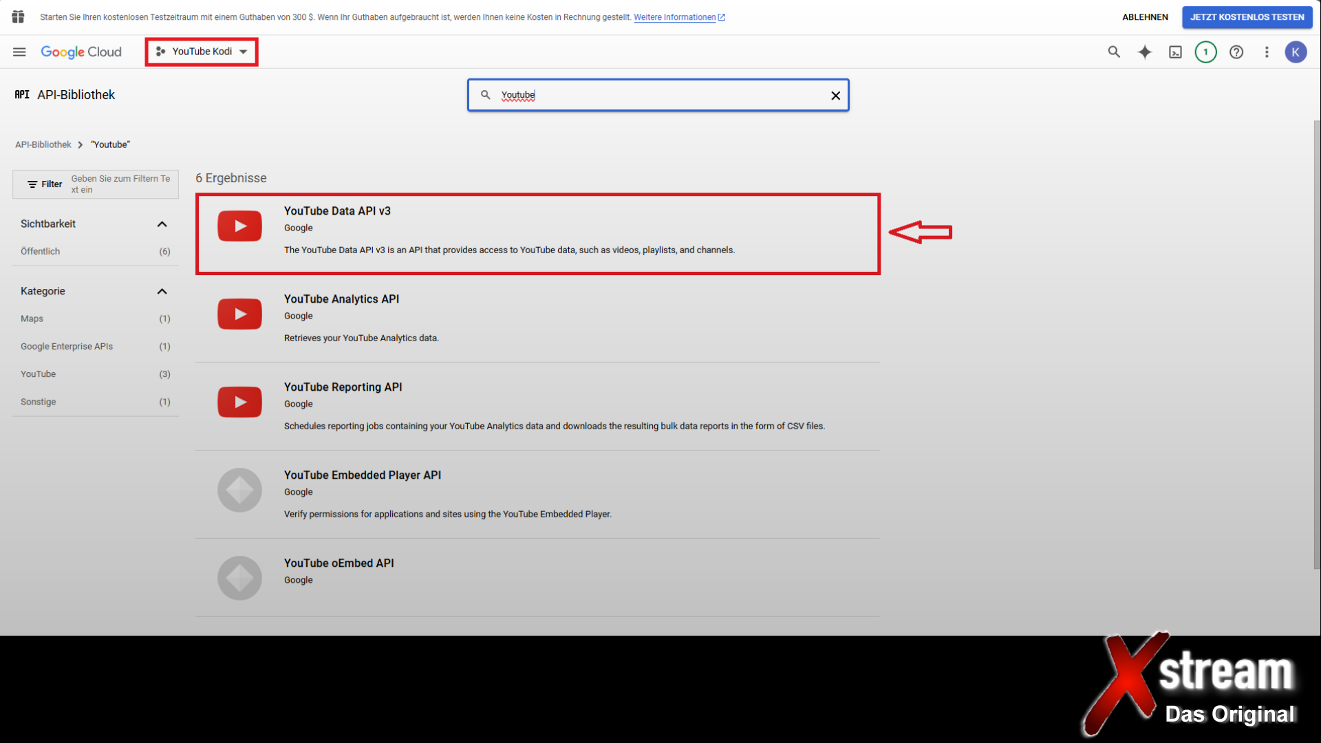Open the hamburger navigation menu
1321x743 pixels.
click(19, 52)
